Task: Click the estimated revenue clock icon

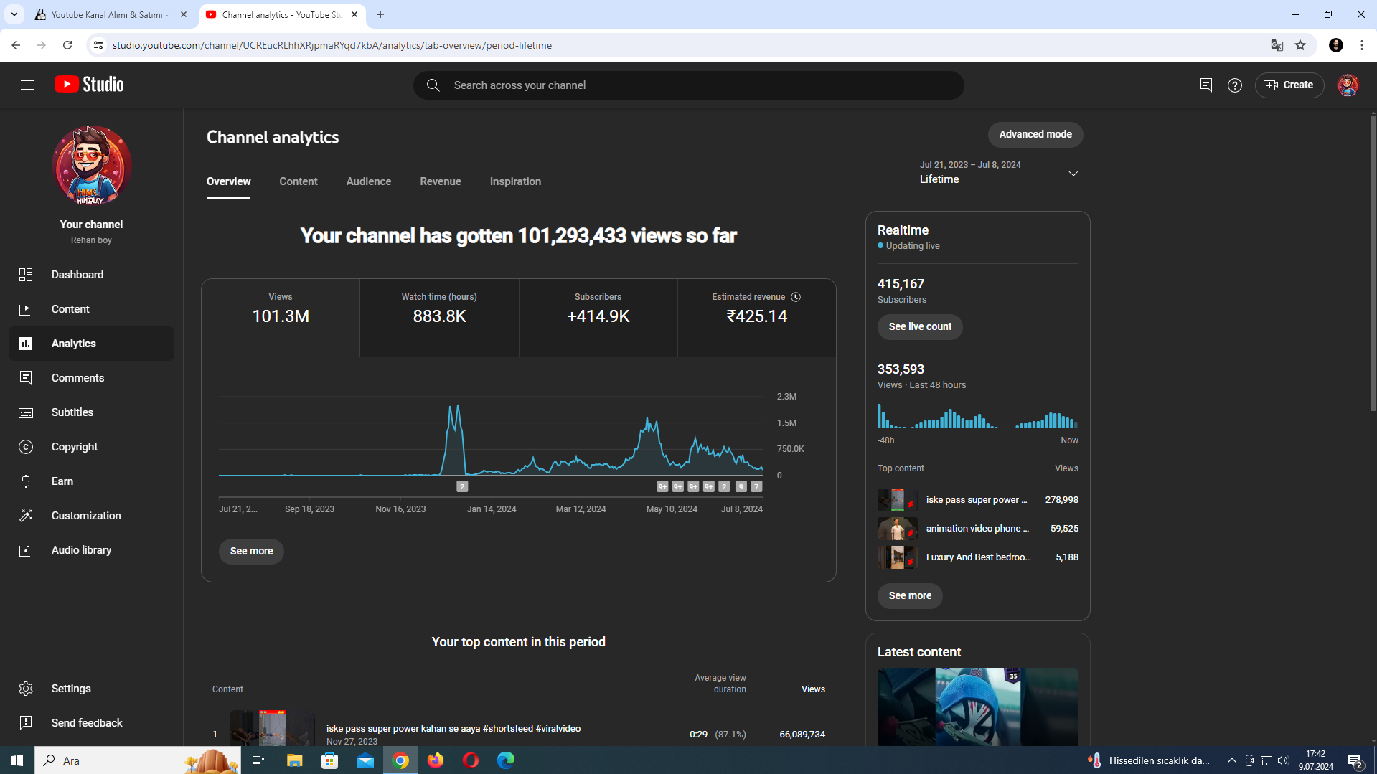Action: pos(796,297)
